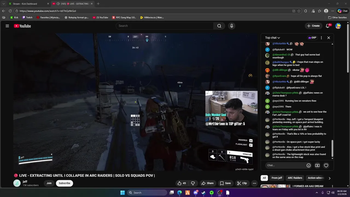Mute the YouTube tab audio icon
The height and width of the screenshot is (197, 350).
coord(58,4)
